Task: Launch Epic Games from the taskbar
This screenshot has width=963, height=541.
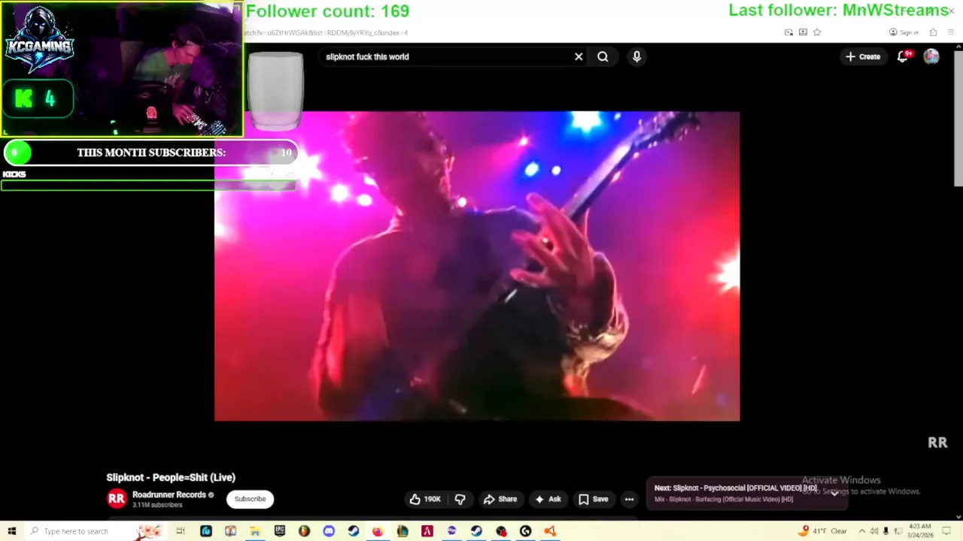Action: (280, 531)
